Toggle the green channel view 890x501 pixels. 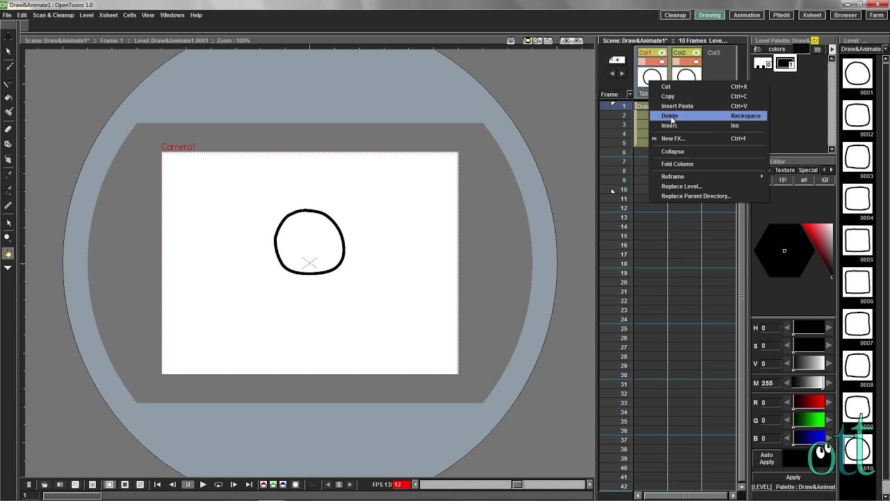273,484
